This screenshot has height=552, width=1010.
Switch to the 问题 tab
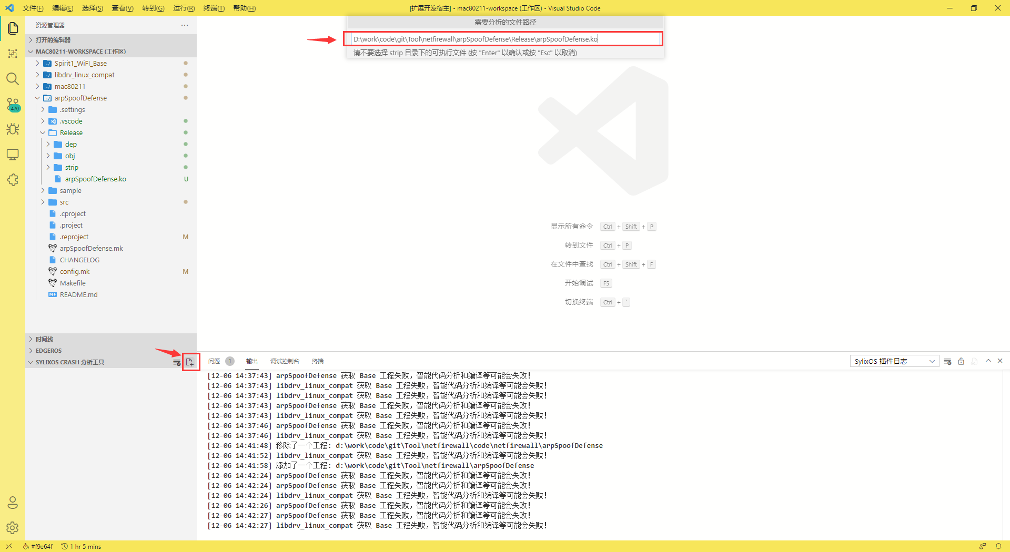(x=214, y=361)
